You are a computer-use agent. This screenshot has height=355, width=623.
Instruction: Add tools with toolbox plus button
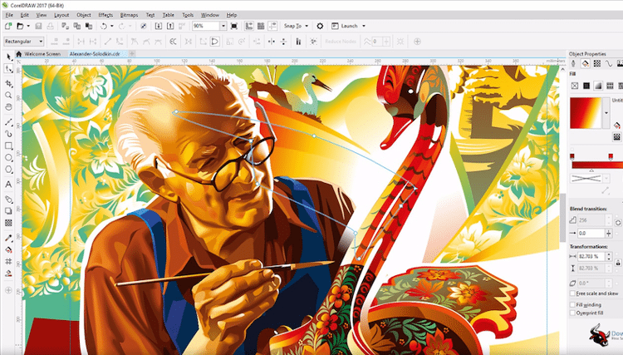(9, 290)
